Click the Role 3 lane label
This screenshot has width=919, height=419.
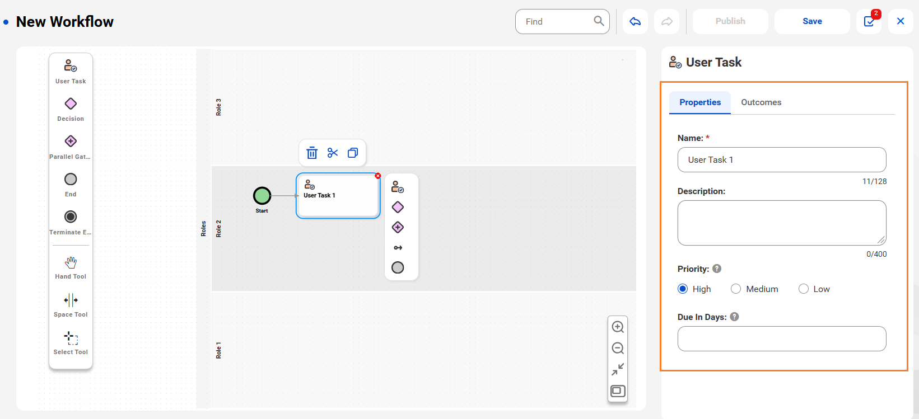(218, 107)
